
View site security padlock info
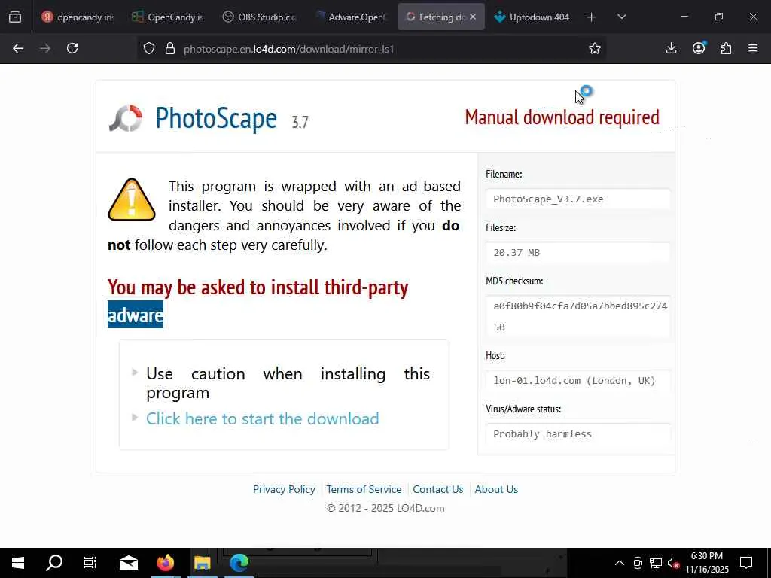[170, 49]
